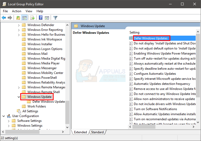Click the Windows Media Player folder icon

[24, 63]
